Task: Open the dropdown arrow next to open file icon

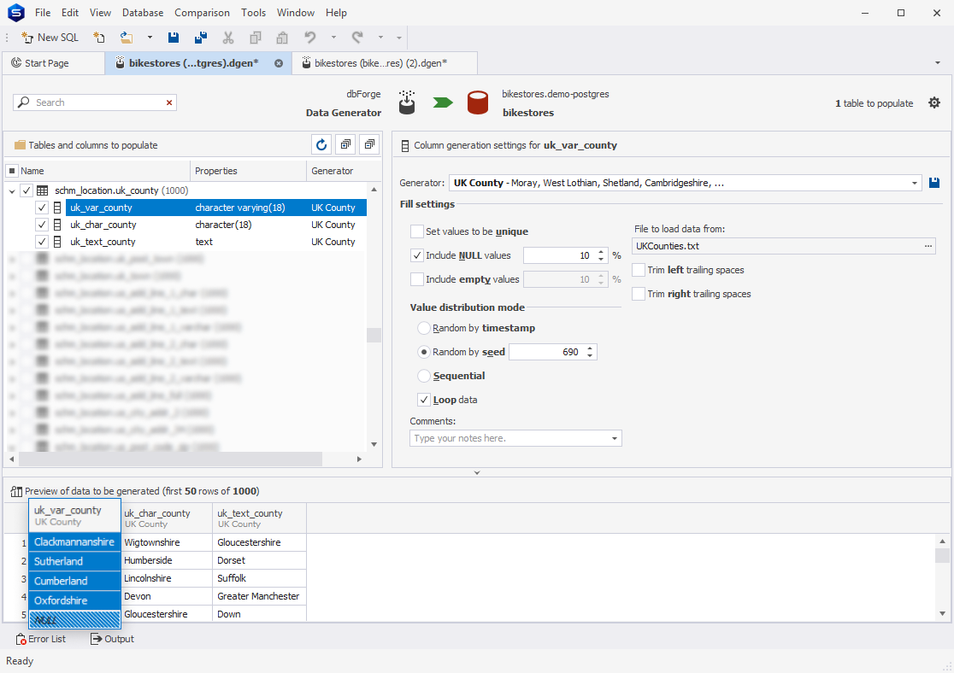Action: click(150, 38)
